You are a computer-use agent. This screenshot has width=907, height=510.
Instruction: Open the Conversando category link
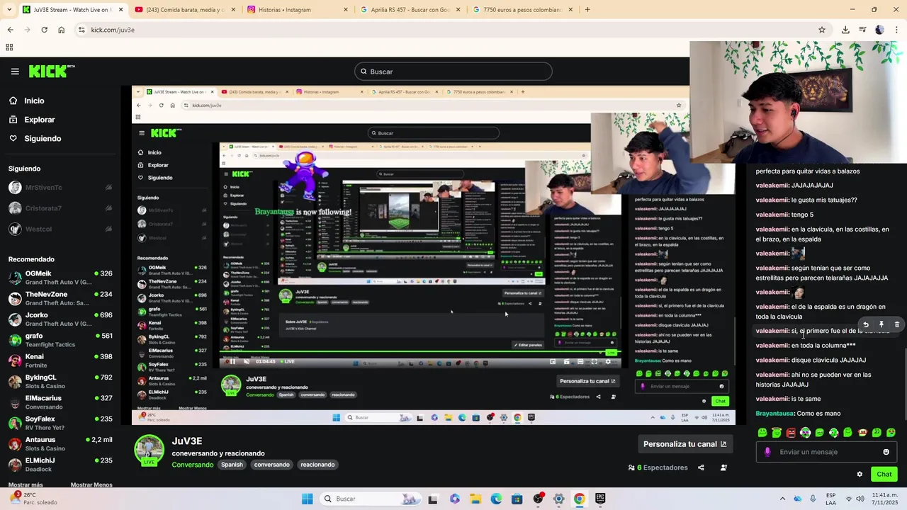tap(192, 465)
